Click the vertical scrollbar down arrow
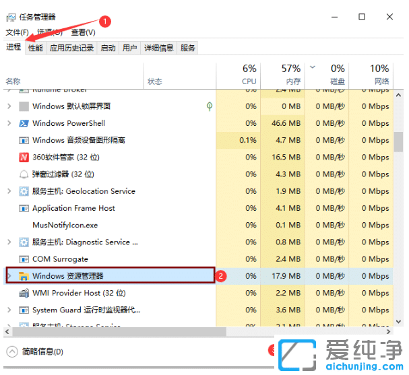Screen dimensions: 409x375 click(398, 322)
